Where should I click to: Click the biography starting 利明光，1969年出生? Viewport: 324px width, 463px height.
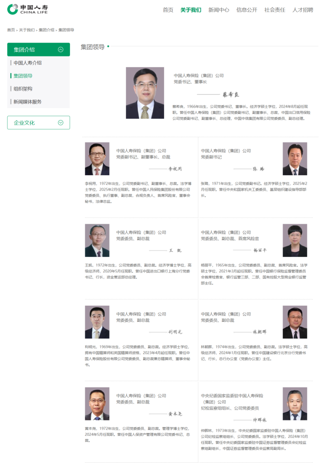pyautogui.click(x=138, y=356)
